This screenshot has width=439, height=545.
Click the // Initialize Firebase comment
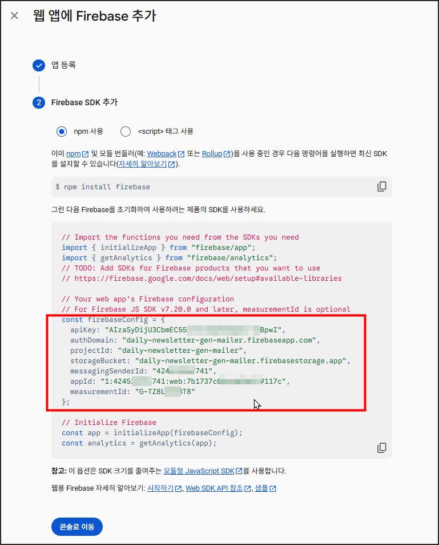coord(109,423)
